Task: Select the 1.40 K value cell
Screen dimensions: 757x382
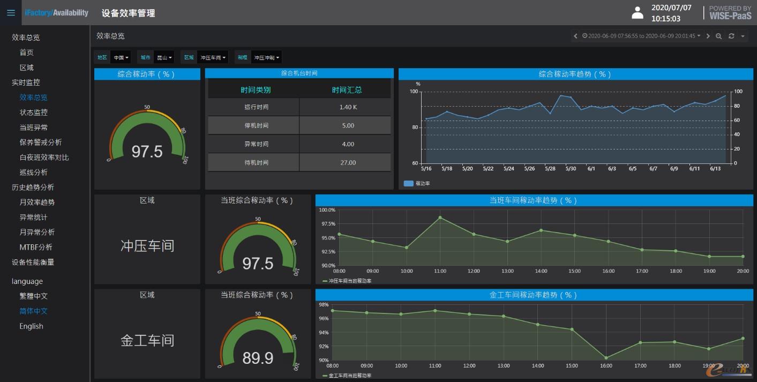Action: 346,107
